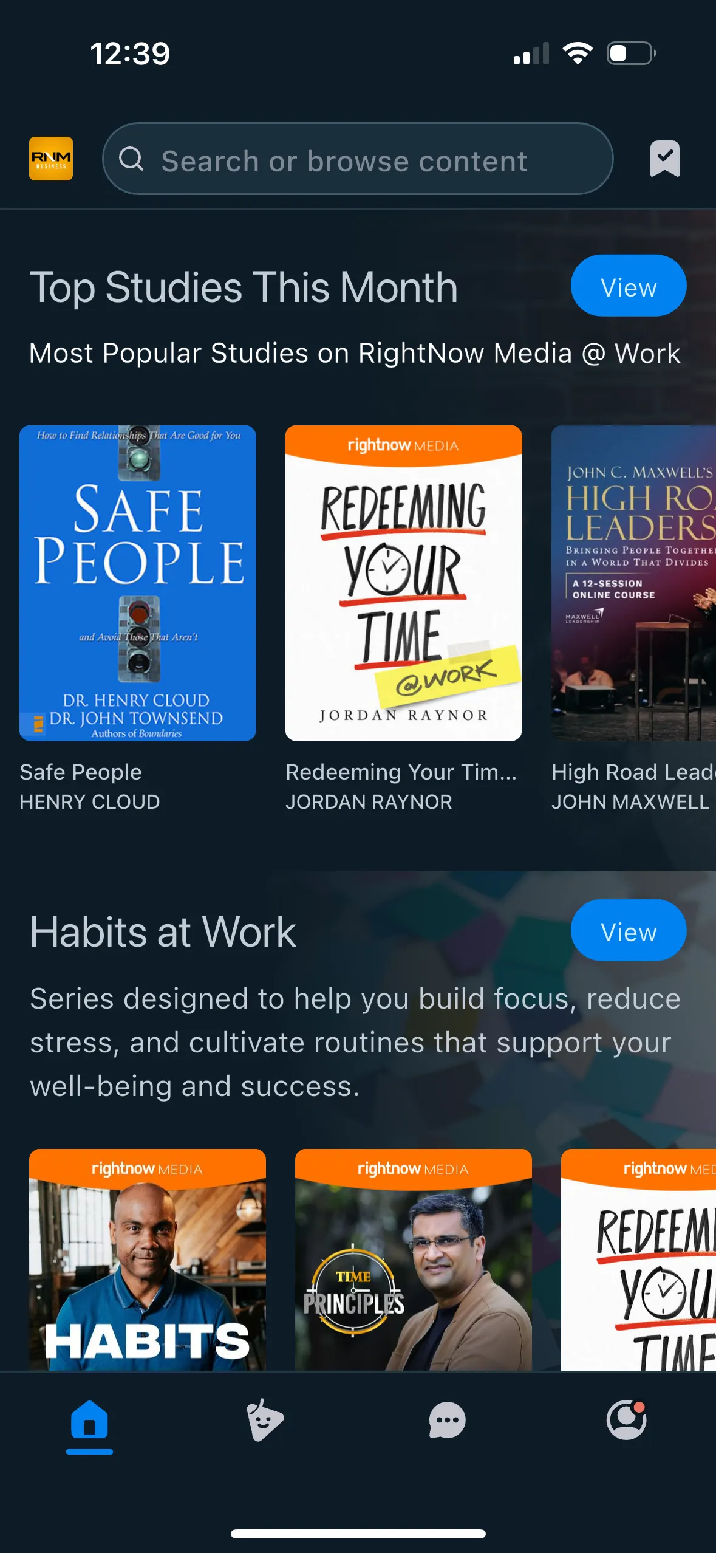Tap the cellular signal bars icon
This screenshot has height=1553, width=716.
[531, 53]
